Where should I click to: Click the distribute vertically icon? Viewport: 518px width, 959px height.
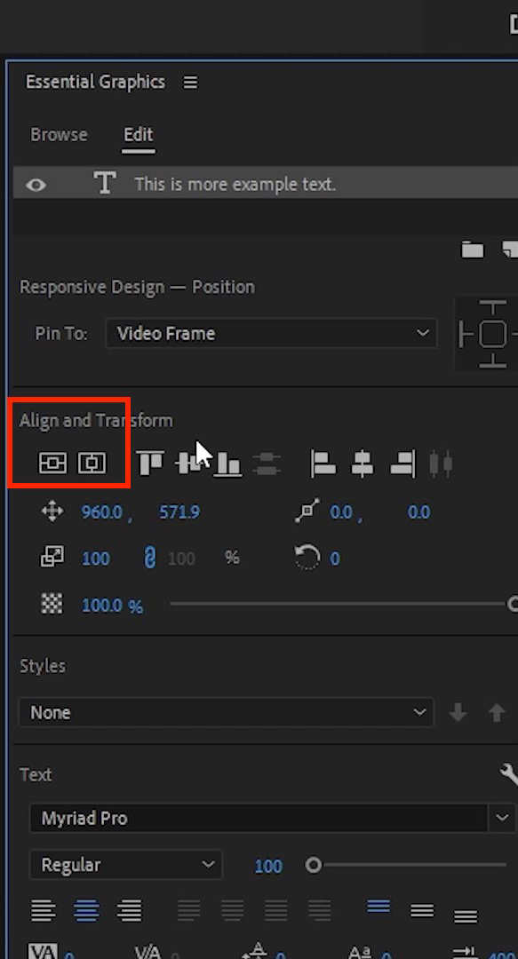pos(267,463)
